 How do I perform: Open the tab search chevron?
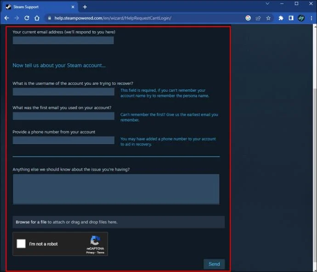[x=267, y=3]
